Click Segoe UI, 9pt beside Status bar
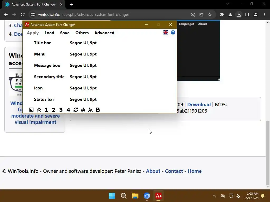Screen dimensions: 270x202 click(x=83, y=99)
